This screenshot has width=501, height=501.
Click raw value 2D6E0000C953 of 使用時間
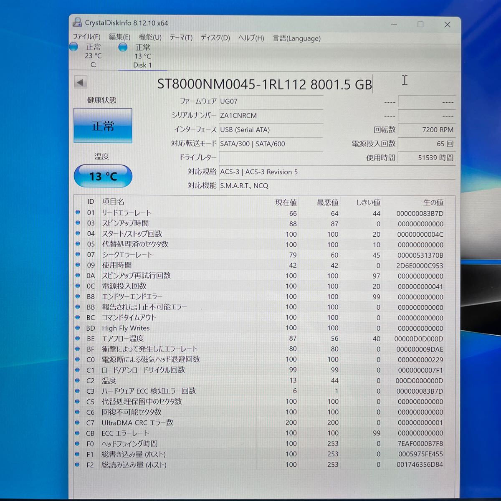tap(420, 266)
